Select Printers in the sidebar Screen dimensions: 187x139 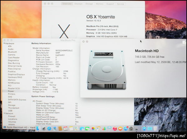12,94
